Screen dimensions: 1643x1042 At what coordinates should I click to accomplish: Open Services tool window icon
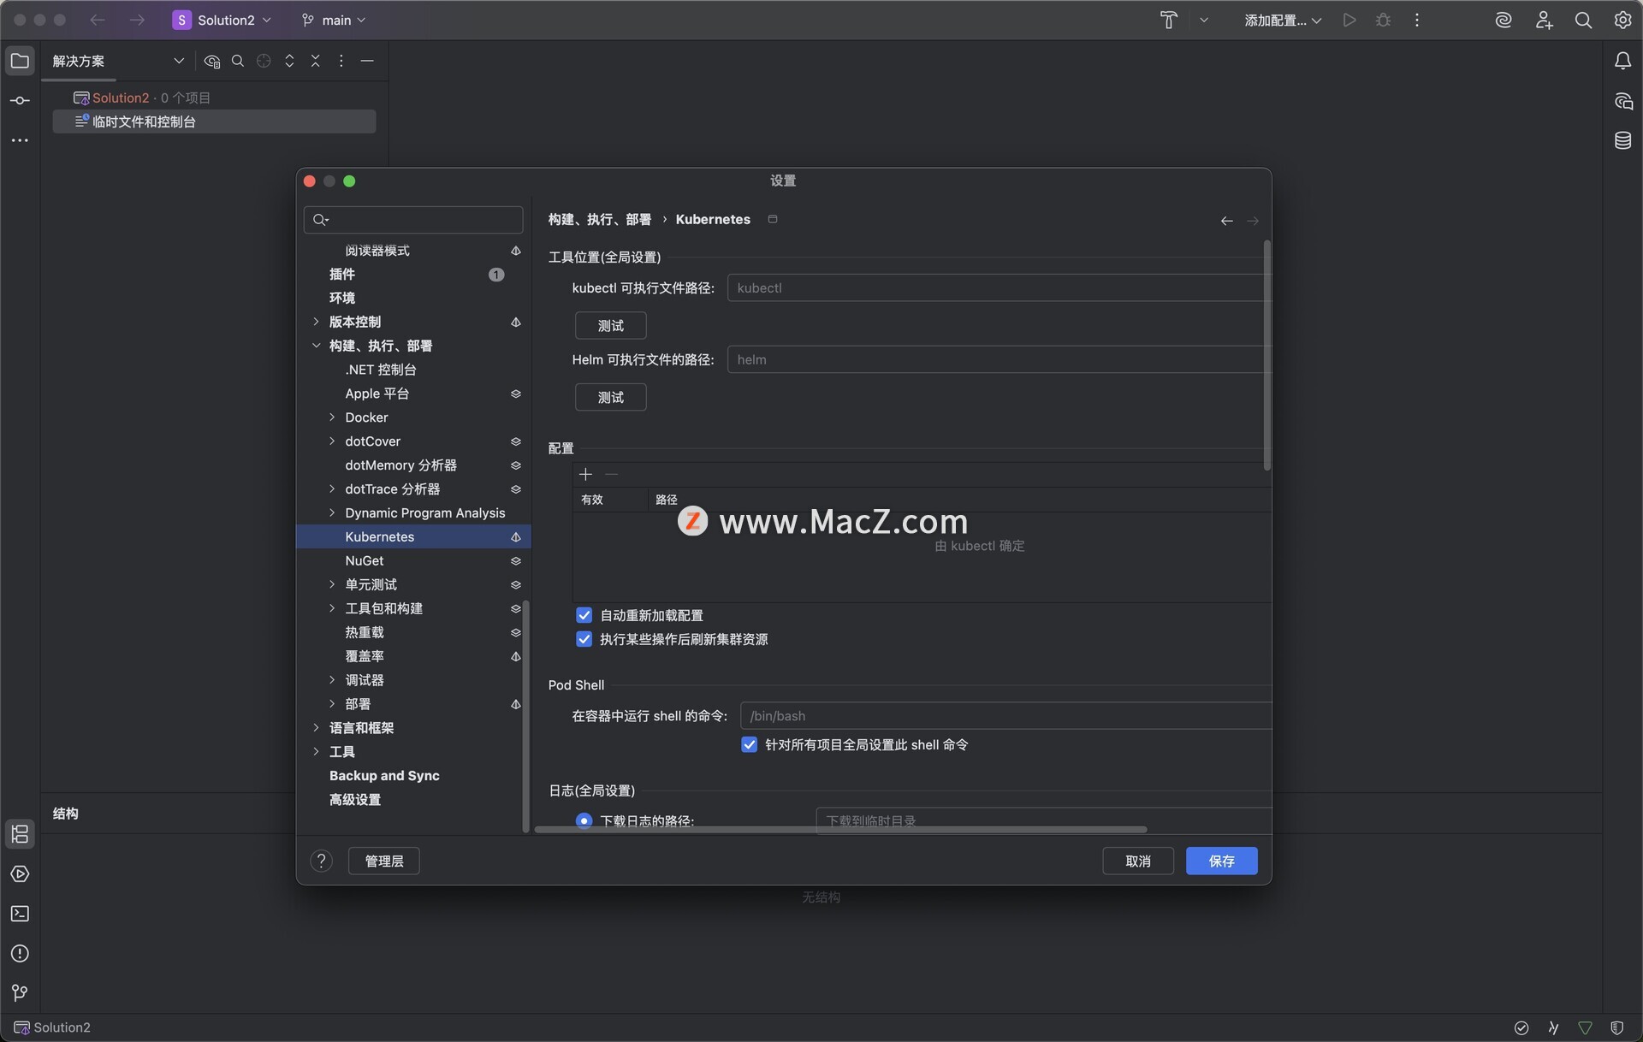tap(20, 874)
